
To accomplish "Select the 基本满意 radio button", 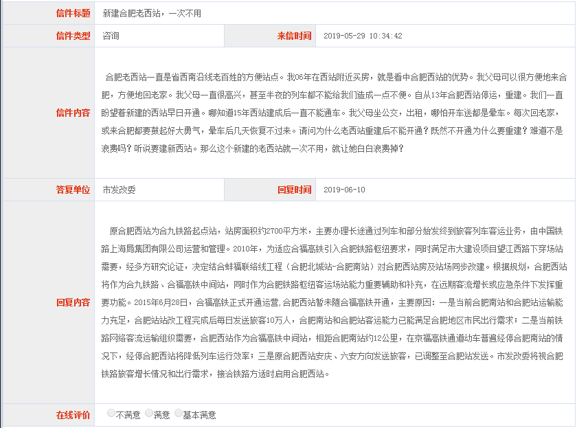I will (x=178, y=413).
